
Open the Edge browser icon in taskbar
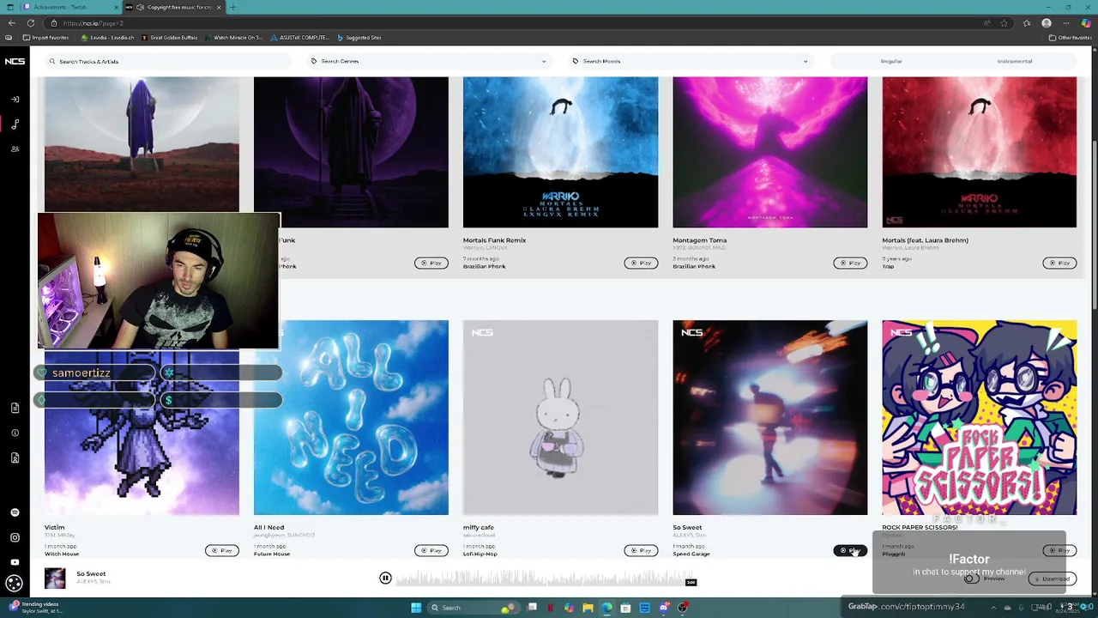tap(606, 608)
